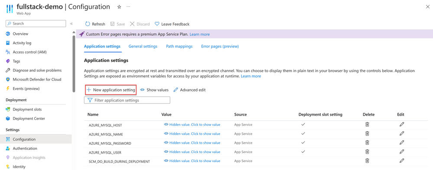433x170 pixels.
Task: Click the Source column header
Action: click(240, 114)
